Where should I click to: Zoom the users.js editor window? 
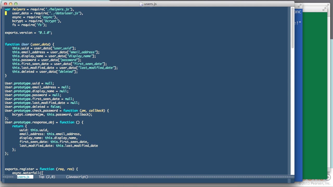pos(16,4)
